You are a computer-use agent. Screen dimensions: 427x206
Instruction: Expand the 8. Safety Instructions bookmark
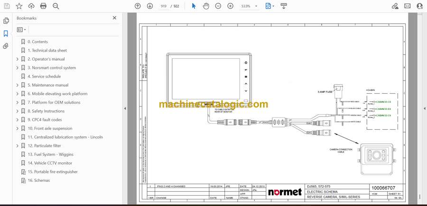click(x=17, y=111)
